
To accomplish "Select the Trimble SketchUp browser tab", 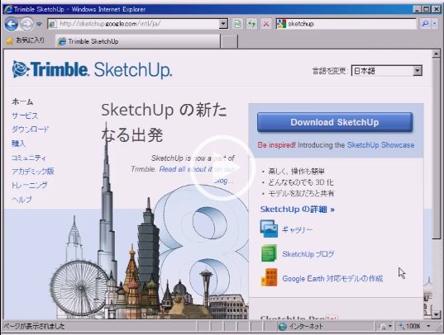I will coord(137,41).
